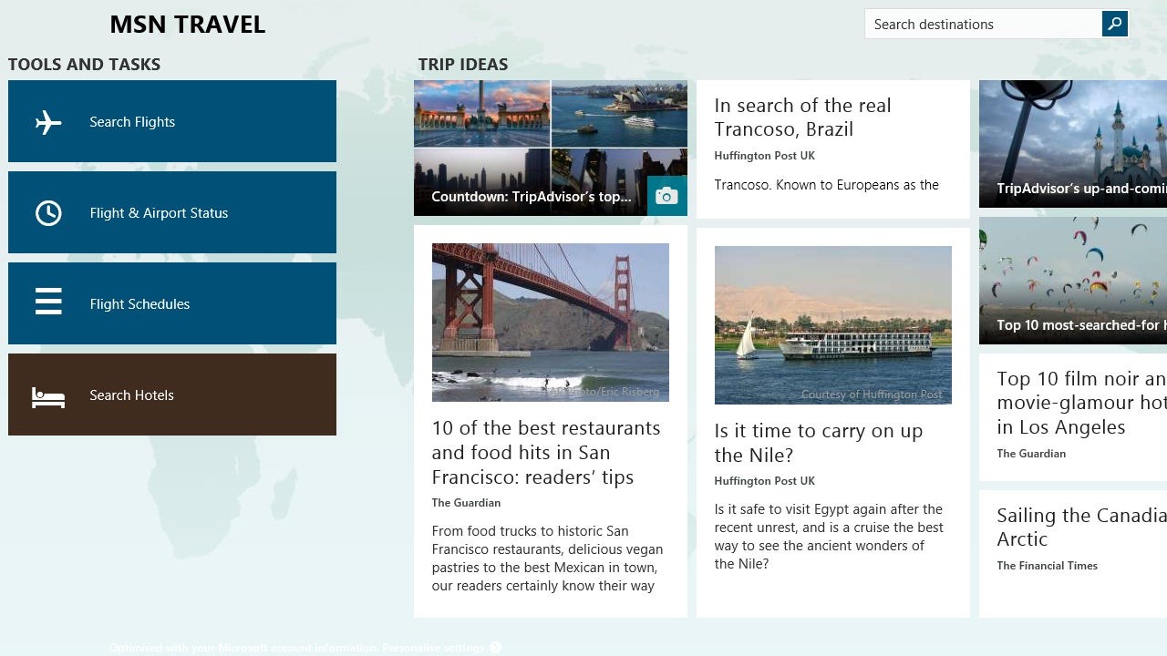Click the search magnifier icon

coord(1114,25)
